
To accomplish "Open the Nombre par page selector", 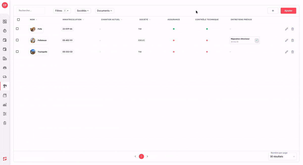I will pyautogui.click(x=283, y=156).
